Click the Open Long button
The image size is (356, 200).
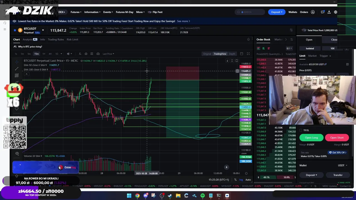[311, 137]
